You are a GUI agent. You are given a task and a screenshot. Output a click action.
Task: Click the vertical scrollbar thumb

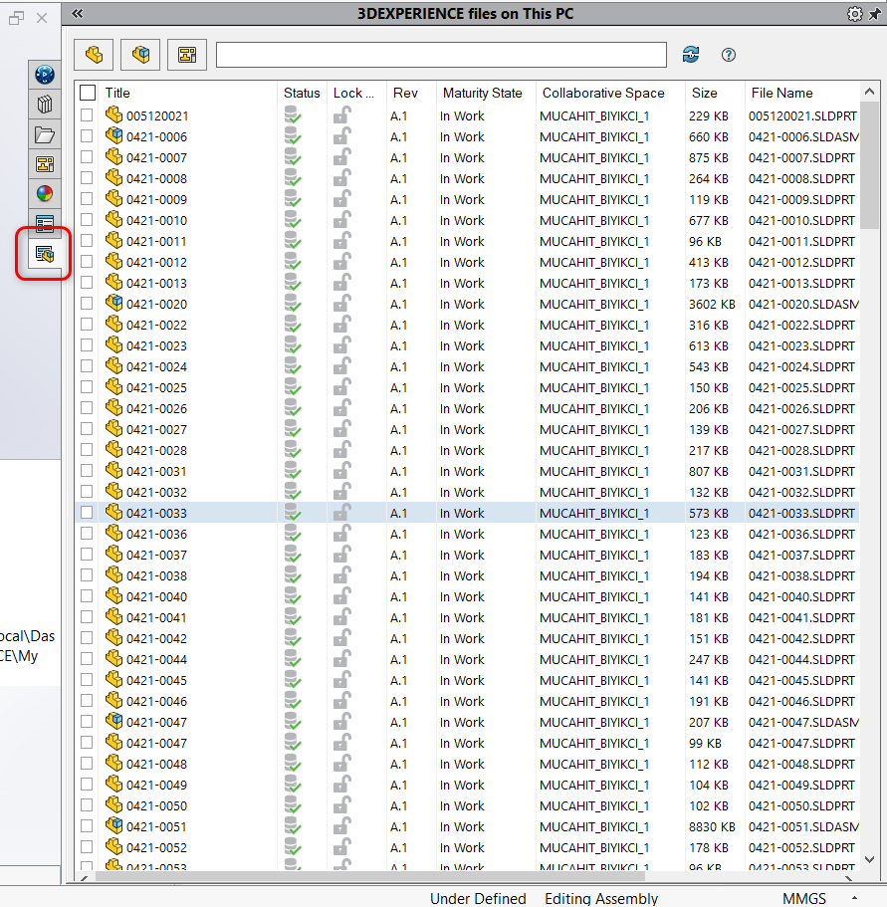[869, 165]
